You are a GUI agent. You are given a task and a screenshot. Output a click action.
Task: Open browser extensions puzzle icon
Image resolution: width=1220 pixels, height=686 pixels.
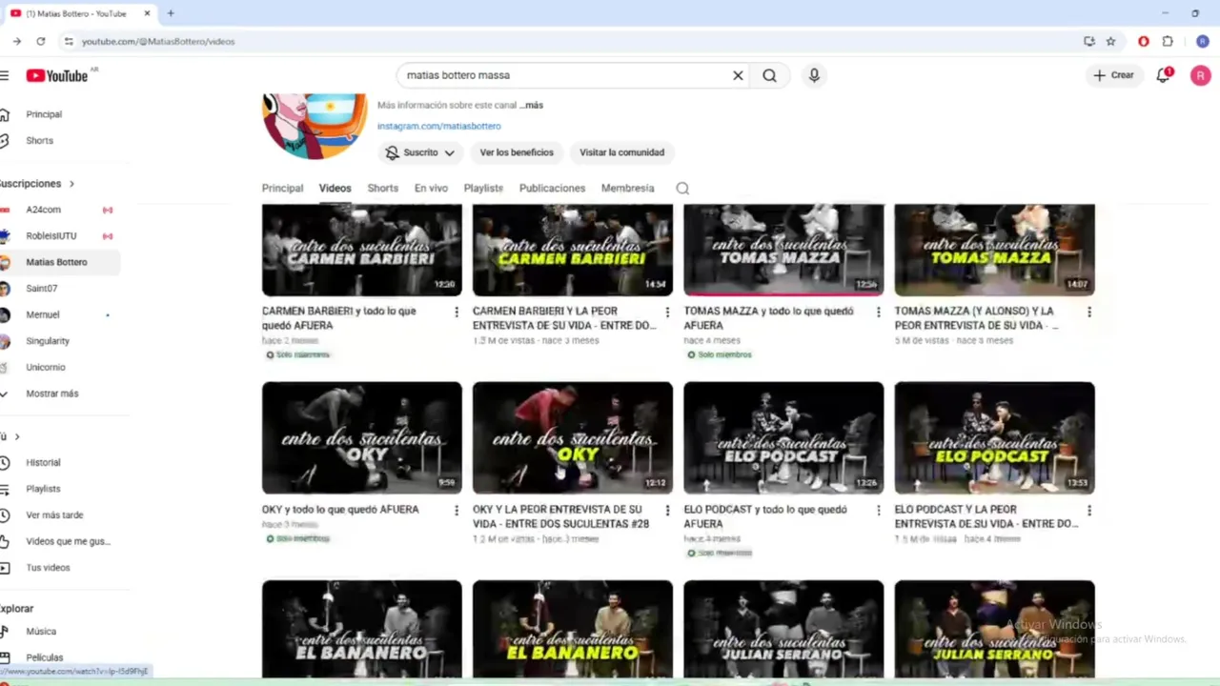1168,41
